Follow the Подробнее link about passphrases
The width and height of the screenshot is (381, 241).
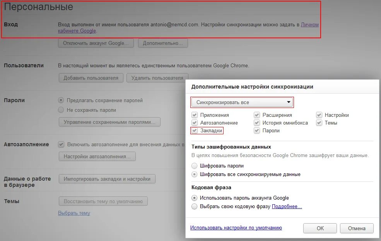(287, 206)
